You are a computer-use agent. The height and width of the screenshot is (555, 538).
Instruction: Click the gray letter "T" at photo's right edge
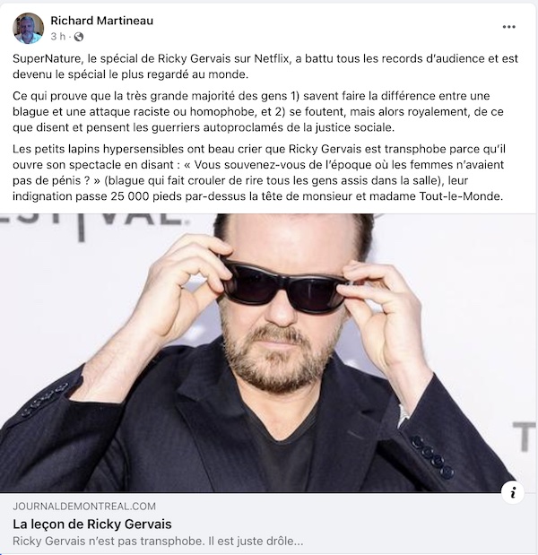525,437
